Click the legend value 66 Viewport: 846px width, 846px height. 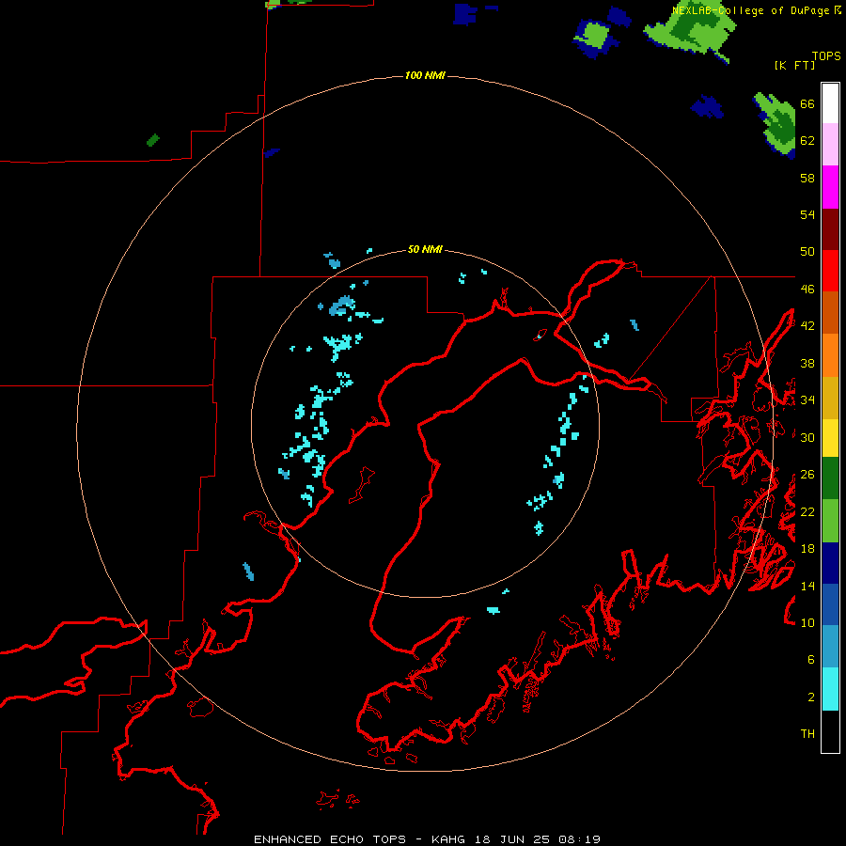click(807, 103)
